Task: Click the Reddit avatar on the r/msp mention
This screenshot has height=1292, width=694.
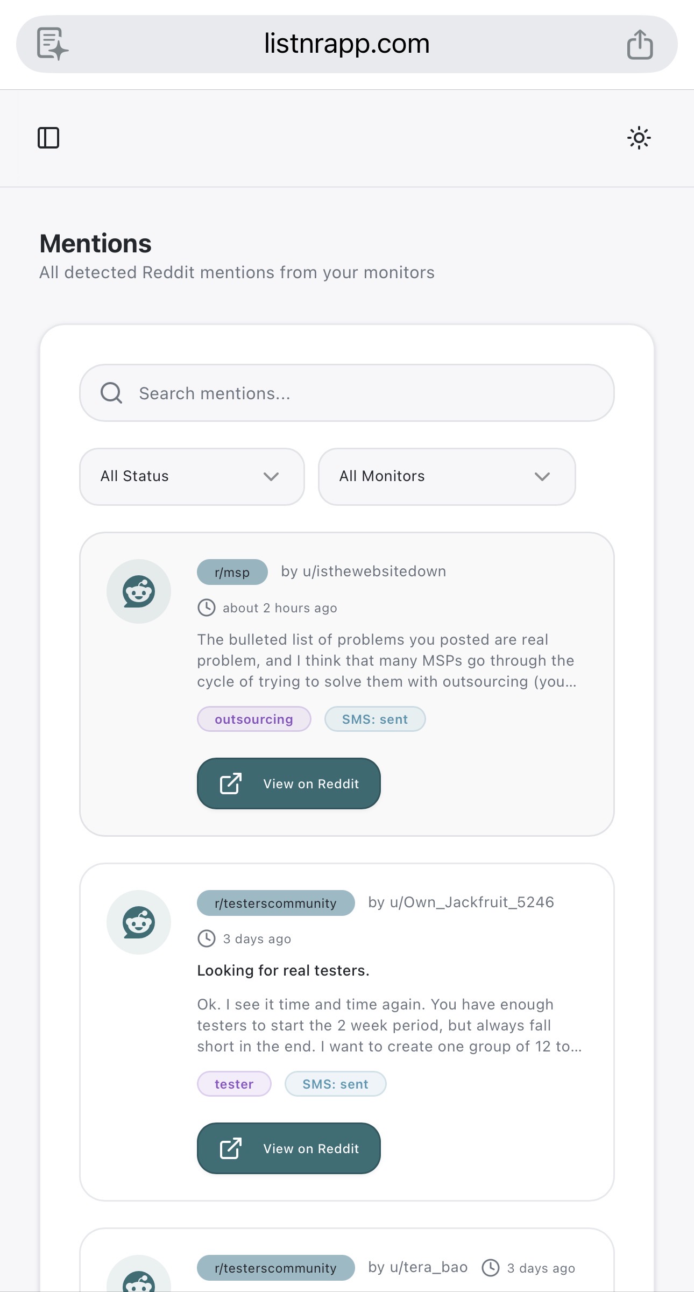Action: [x=139, y=590]
